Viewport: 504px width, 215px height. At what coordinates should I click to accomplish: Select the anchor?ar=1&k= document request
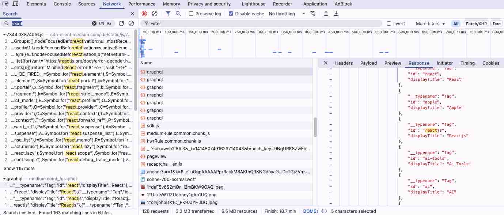(226, 171)
